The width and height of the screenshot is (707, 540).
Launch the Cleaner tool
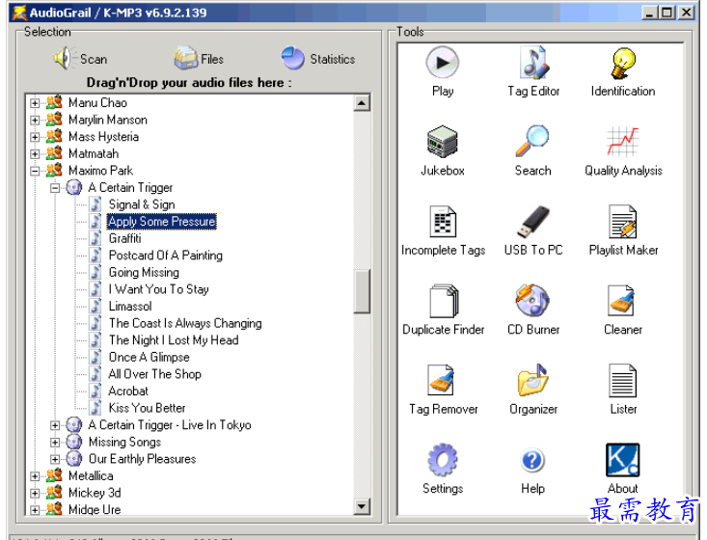pos(623,310)
